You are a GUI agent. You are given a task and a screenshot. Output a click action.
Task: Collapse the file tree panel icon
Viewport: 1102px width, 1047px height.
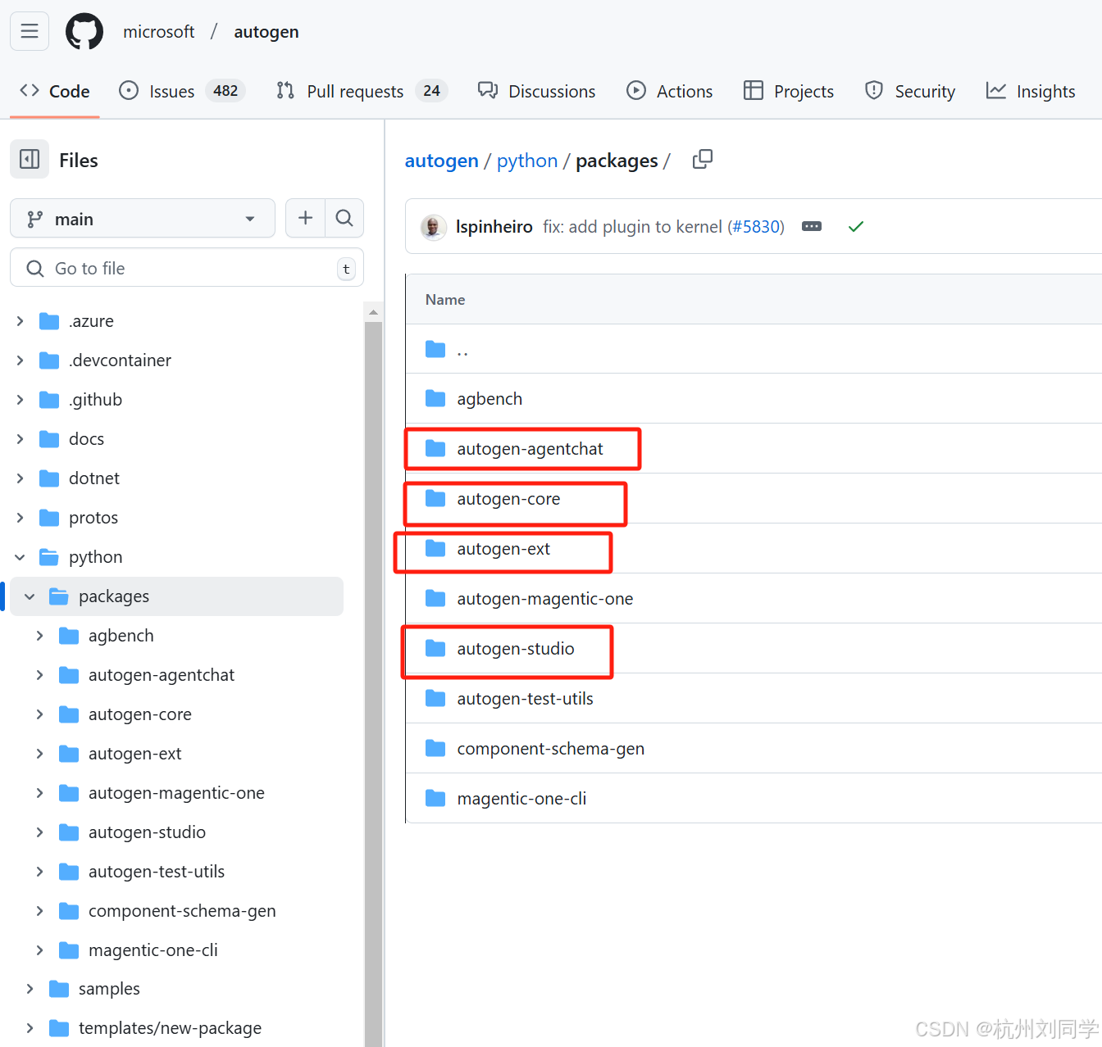(30, 159)
